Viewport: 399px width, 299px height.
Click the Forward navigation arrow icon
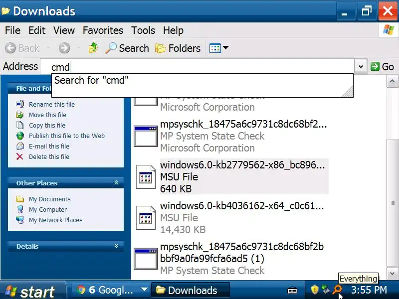coord(64,48)
